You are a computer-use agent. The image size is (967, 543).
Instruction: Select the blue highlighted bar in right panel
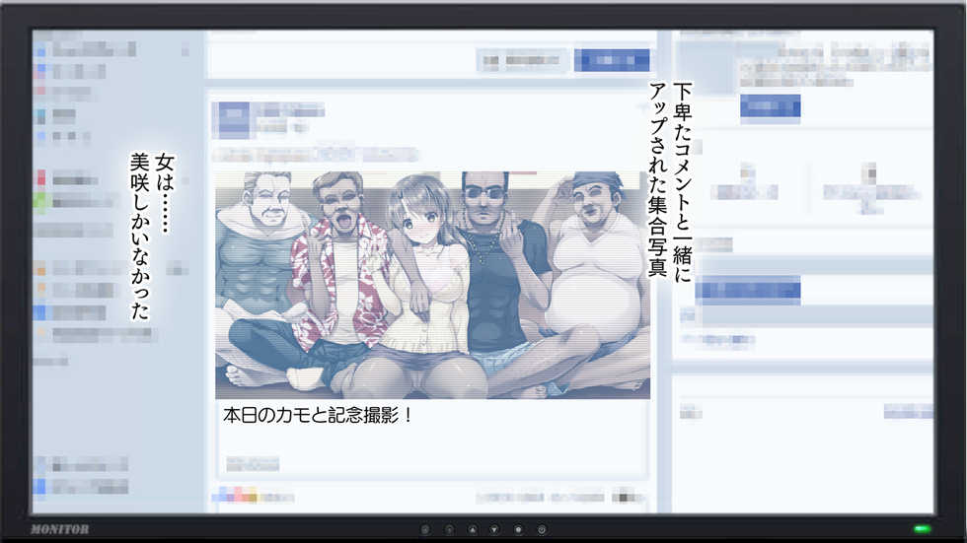[x=747, y=290]
